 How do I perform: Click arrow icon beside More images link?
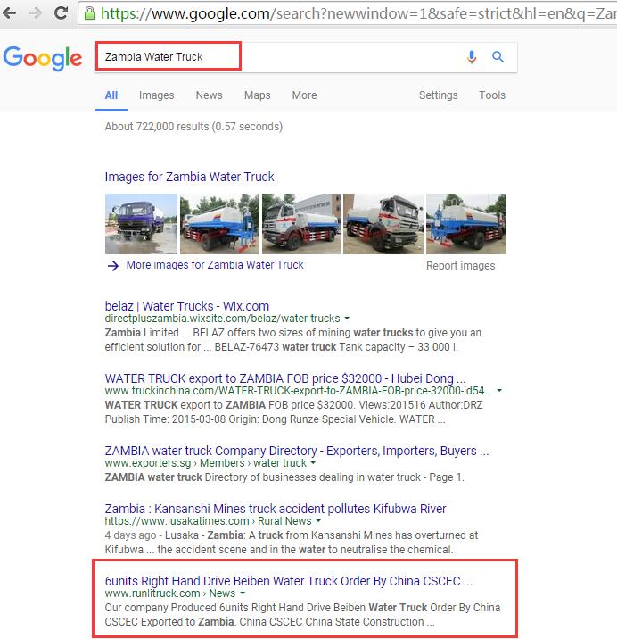click(113, 266)
